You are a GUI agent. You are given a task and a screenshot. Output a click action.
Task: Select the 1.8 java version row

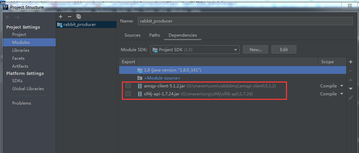coord(232,70)
